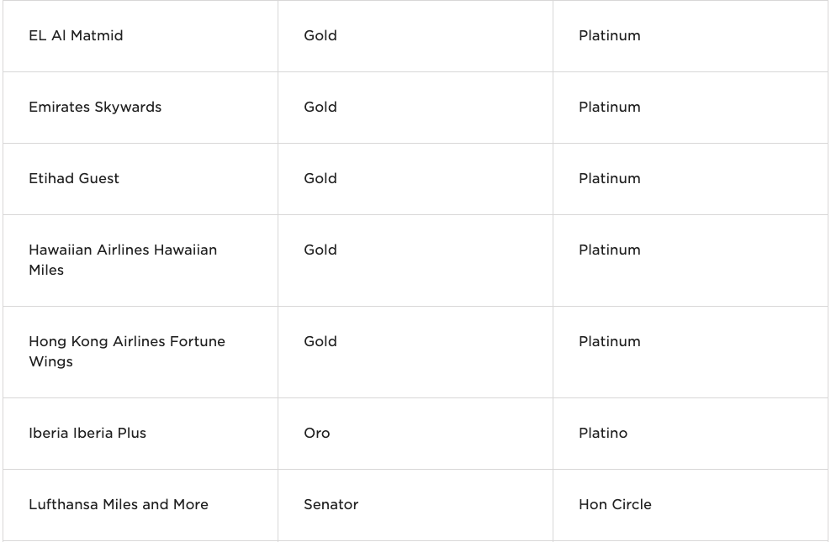Select the Emirates Skywards program name
Screen dimensions: 831x542
(95, 107)
